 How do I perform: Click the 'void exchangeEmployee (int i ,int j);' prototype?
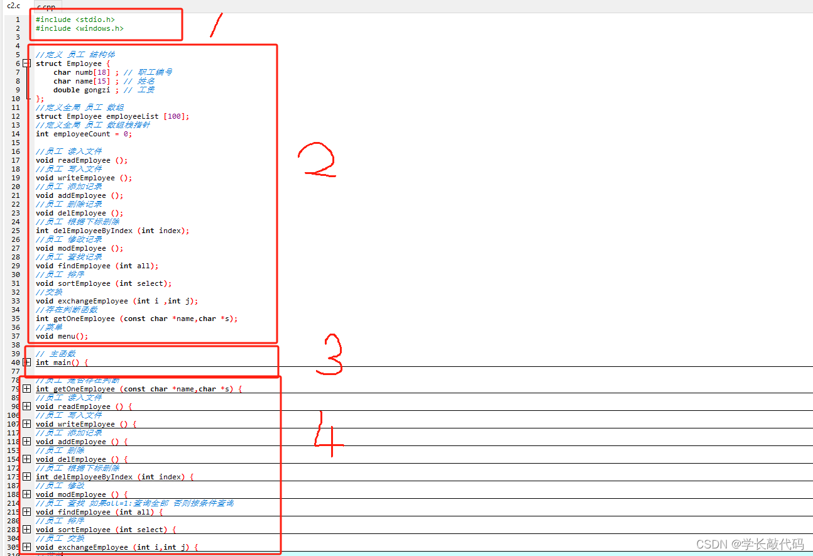click(117, 301)
